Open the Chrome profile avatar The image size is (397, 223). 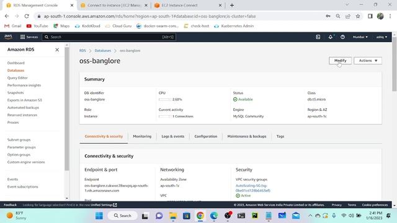(380, 16)
